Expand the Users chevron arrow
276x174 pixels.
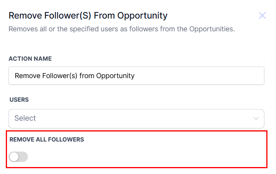tap(256, 118)
